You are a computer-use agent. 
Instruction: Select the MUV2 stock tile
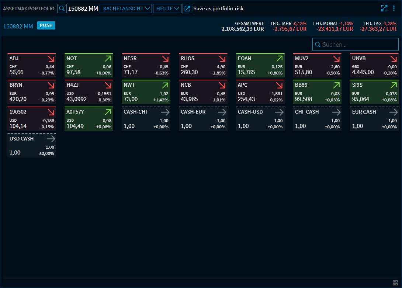317,66
